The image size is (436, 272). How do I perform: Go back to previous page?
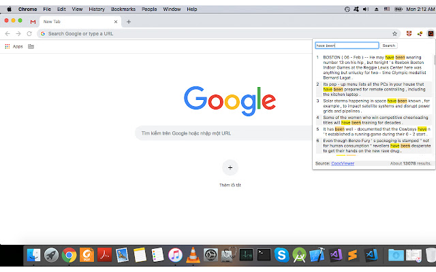coord(7,33)
